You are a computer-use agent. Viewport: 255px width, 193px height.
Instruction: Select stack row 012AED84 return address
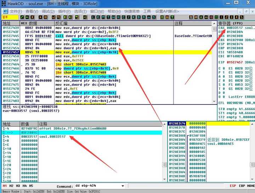[x=209, y=140]
